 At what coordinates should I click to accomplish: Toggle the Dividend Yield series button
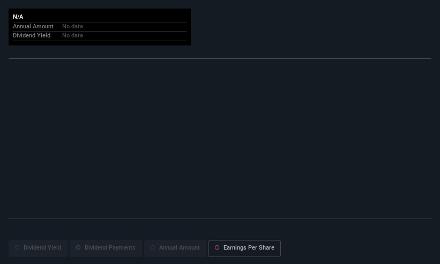point(38,249)
